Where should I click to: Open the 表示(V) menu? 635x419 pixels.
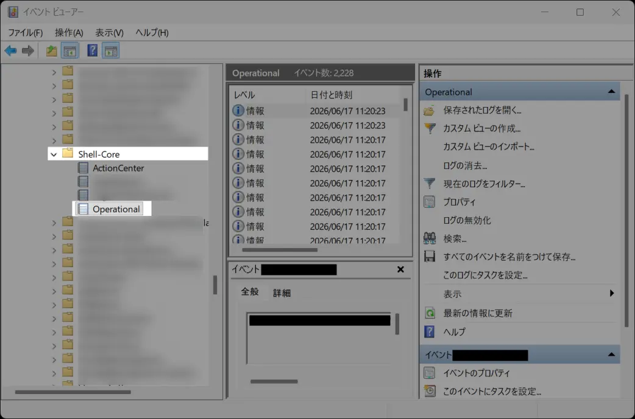pos(109,33)
